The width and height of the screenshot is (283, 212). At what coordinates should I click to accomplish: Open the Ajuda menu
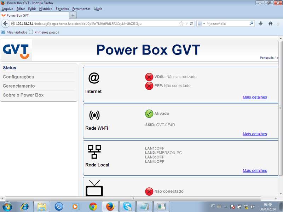coord(98,8)
